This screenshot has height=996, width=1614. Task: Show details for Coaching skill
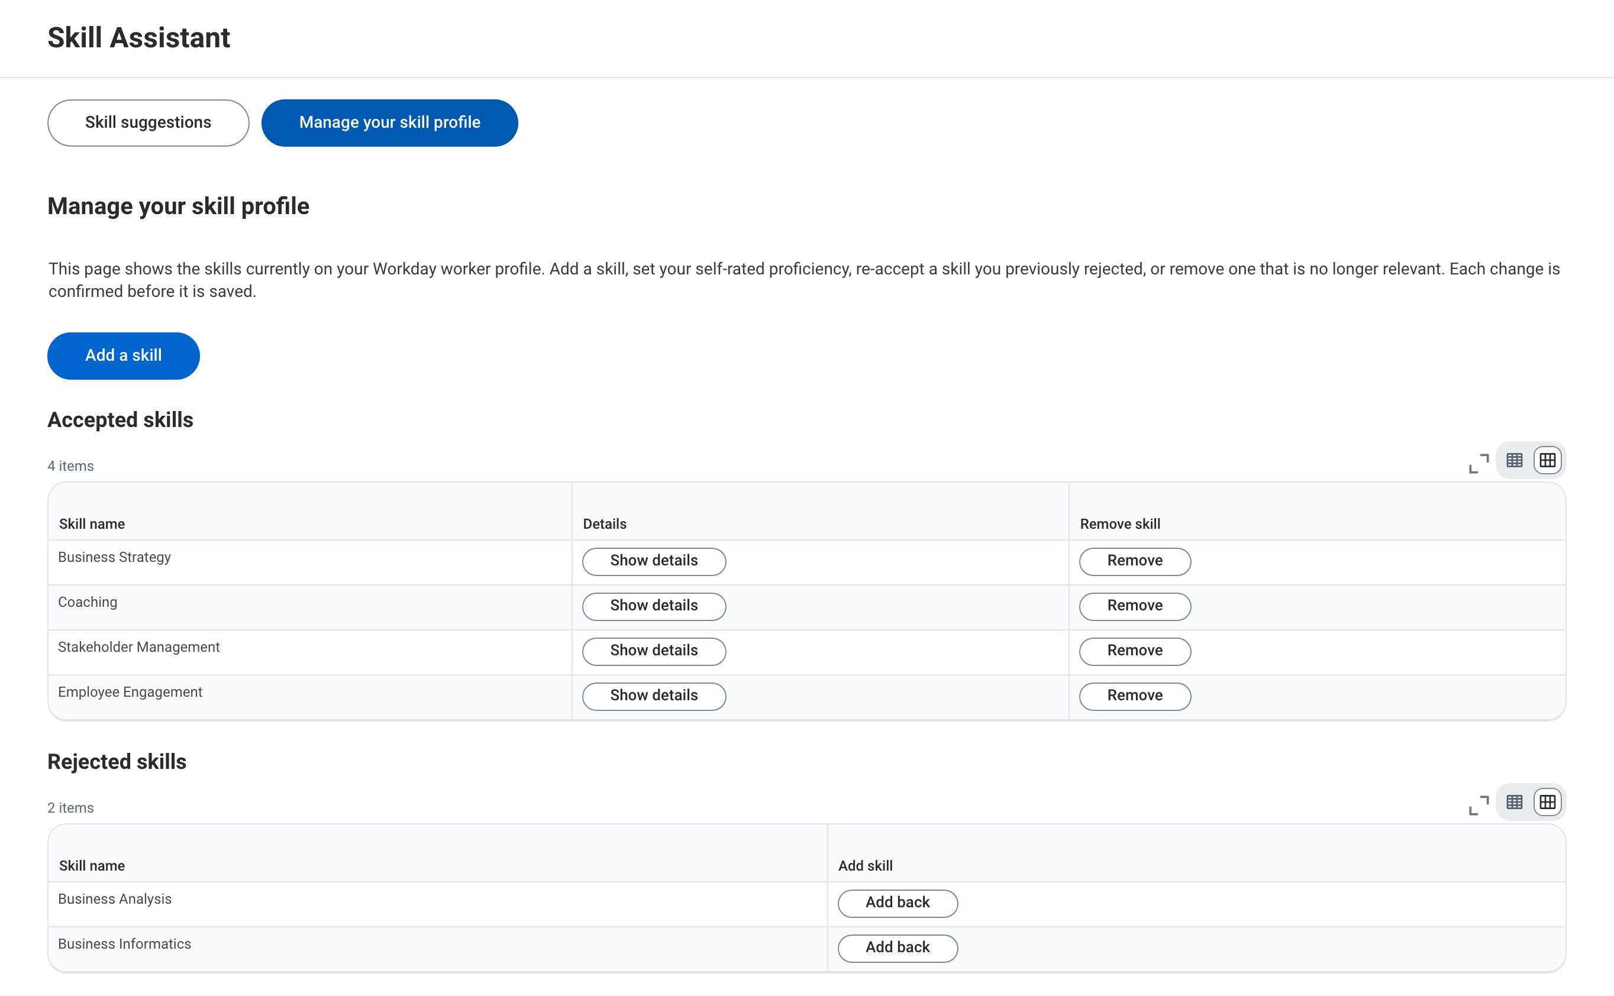654,606
